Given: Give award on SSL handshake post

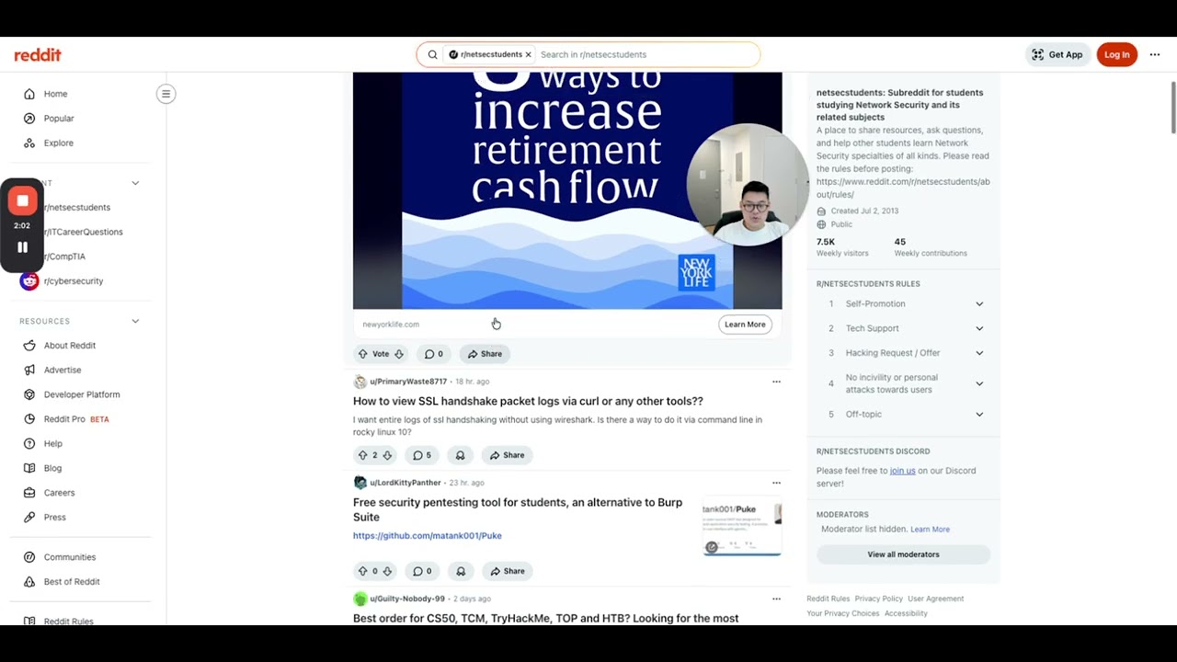Looking at the screenshot, I should [x=461, y=455].
